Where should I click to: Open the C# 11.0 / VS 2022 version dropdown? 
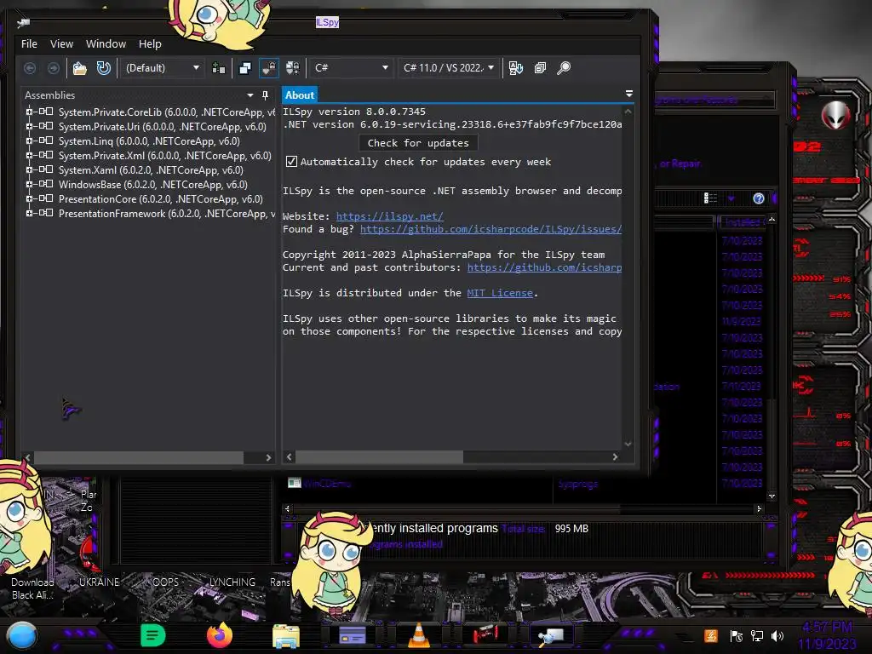coord(448,68)
